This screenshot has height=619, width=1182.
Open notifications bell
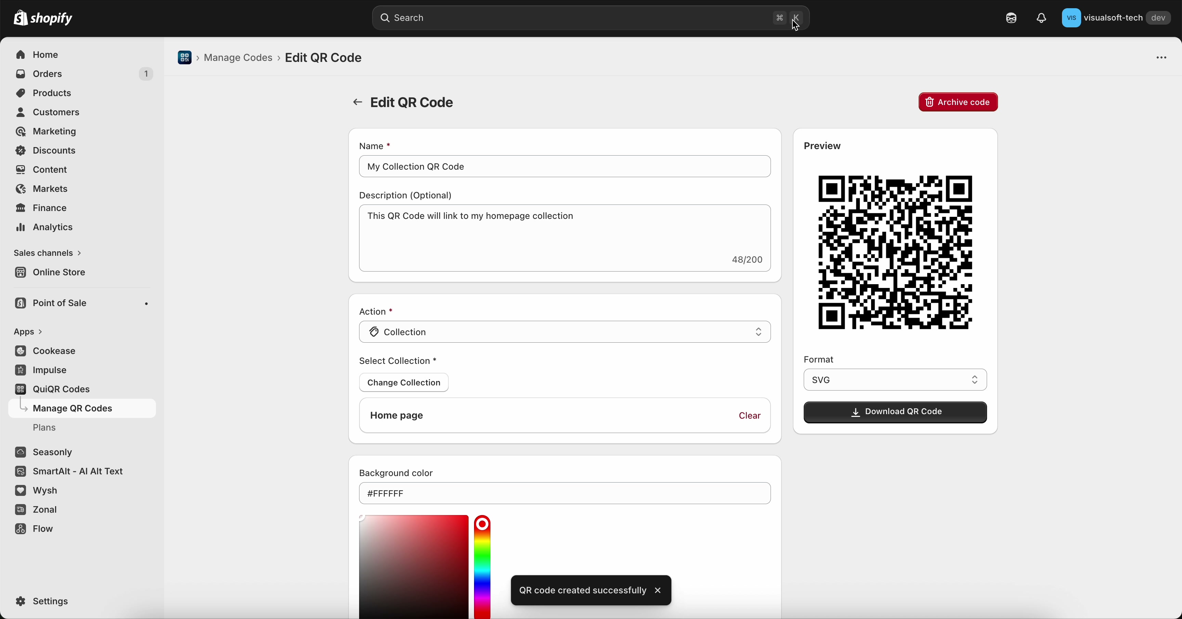click(1041, 18)
